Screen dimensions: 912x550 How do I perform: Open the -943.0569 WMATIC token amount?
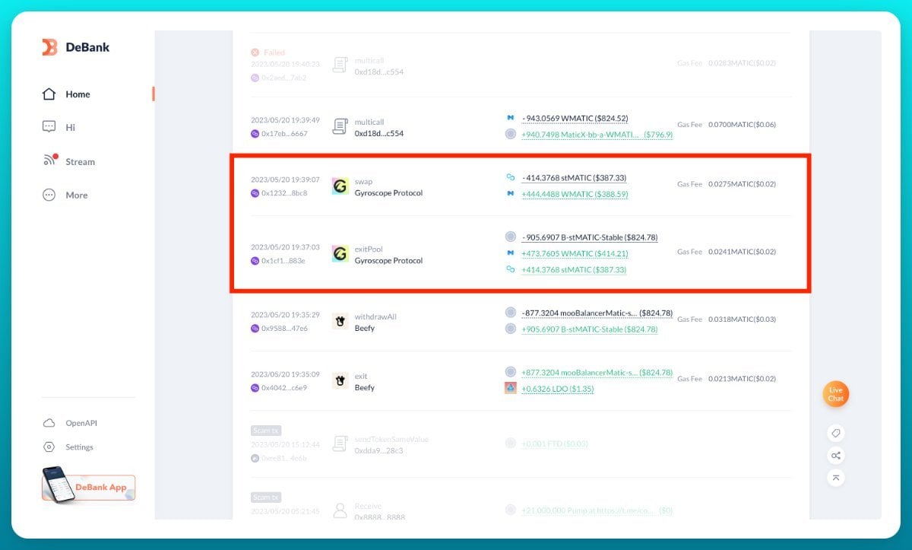tap(575, 119)
